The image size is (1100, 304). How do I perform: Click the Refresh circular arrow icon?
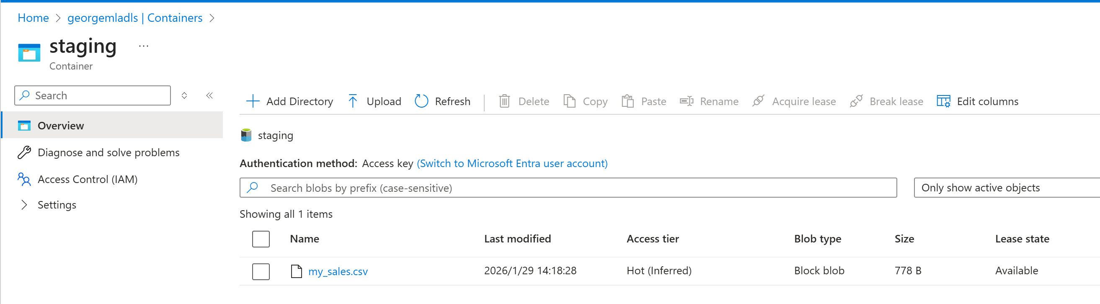pyautogui.click(x=421, y=101)
